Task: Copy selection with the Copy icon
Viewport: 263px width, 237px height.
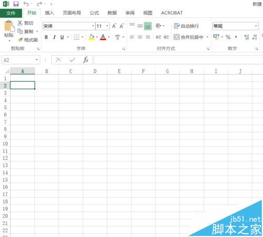Action: pos(20,31)
